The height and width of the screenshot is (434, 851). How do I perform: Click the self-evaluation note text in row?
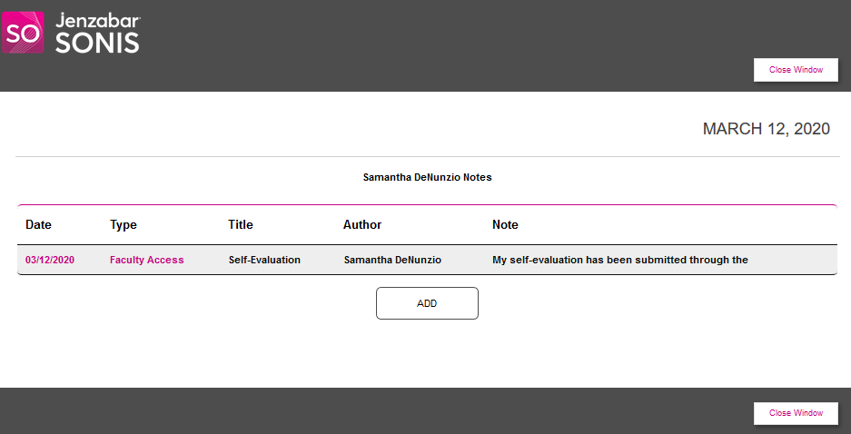[x=619, y=260]
